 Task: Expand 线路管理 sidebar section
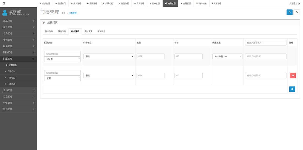18,109
